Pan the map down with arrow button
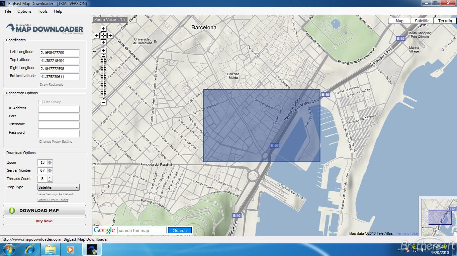The image size is (457, 256). pos(103,42)
